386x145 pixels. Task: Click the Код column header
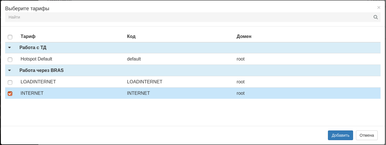131,37
